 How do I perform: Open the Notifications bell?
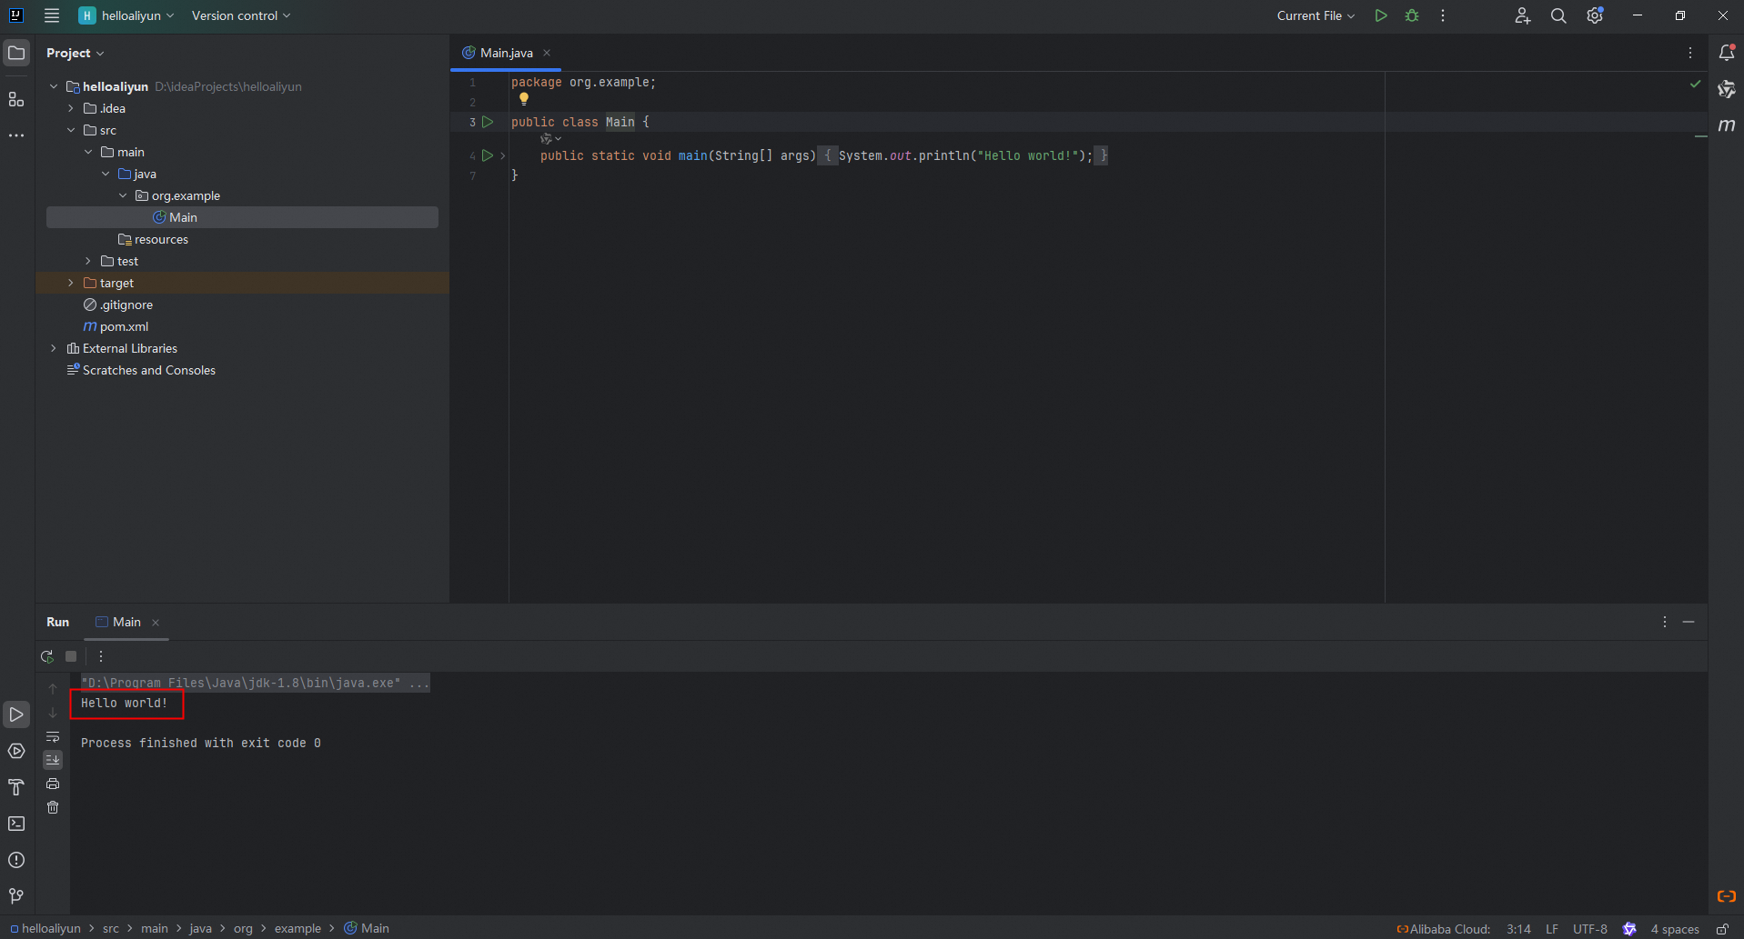click(x=1726, y=53)
